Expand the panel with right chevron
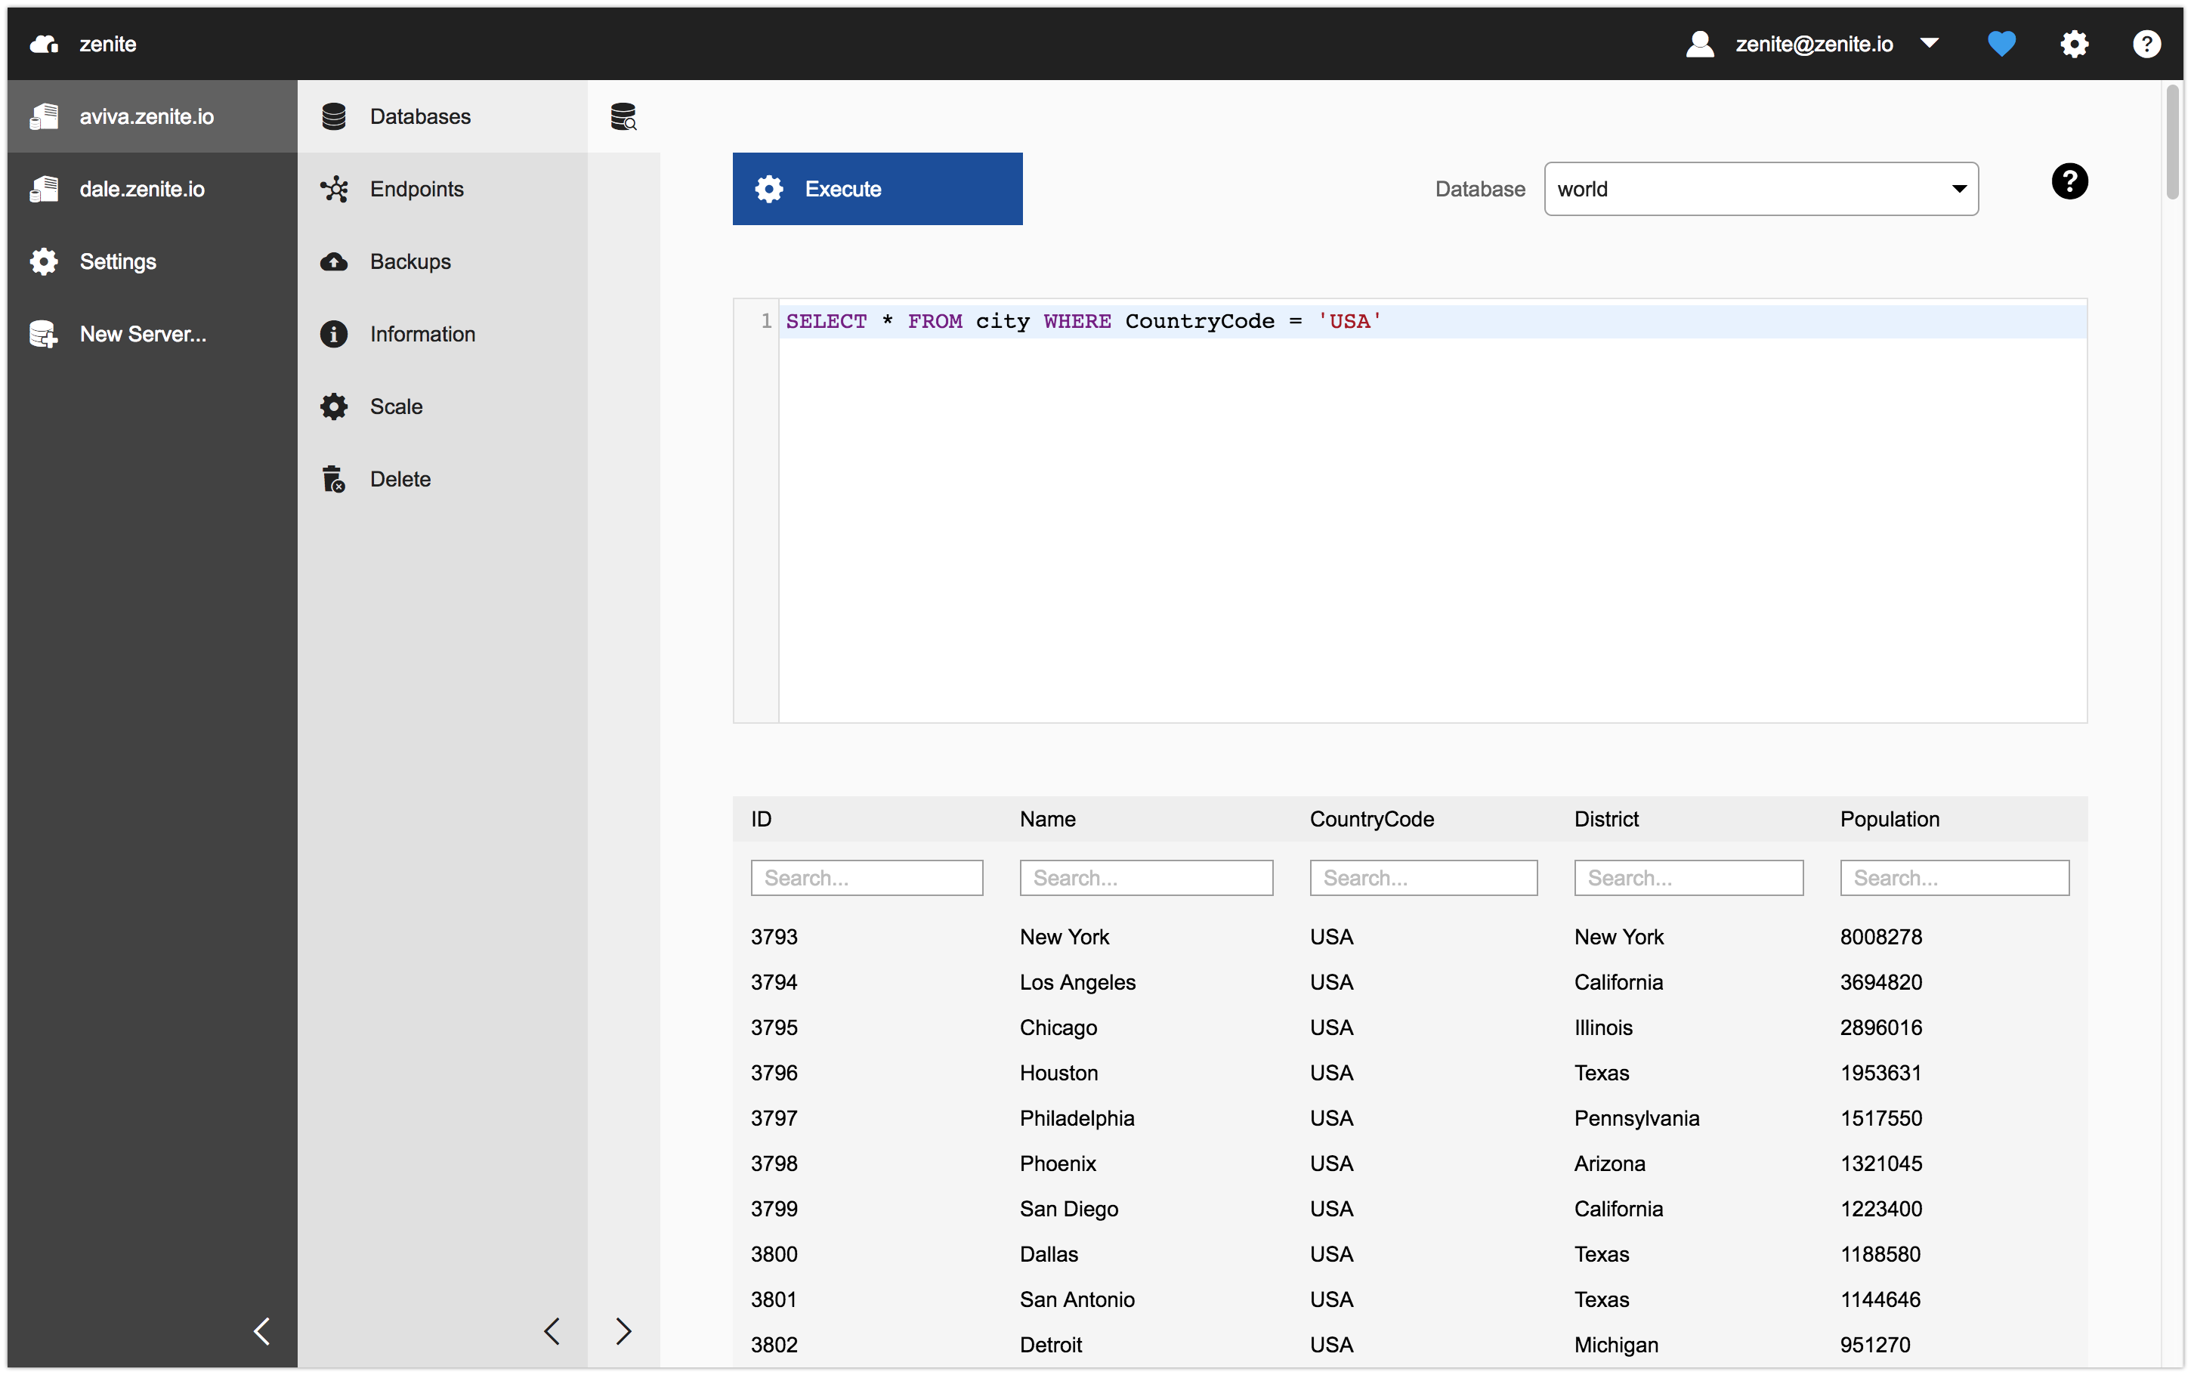 point(623,1331)
